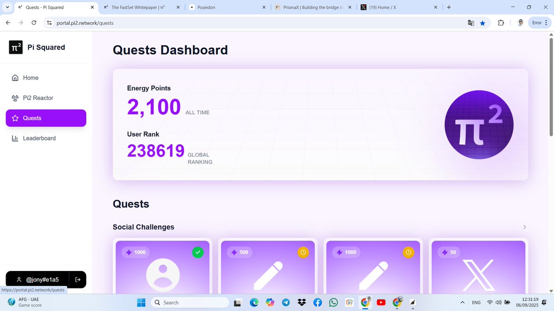Viewport: 554px width, 311px height.
Task: Click the translate page icon
Action: (x=471, y=23)
